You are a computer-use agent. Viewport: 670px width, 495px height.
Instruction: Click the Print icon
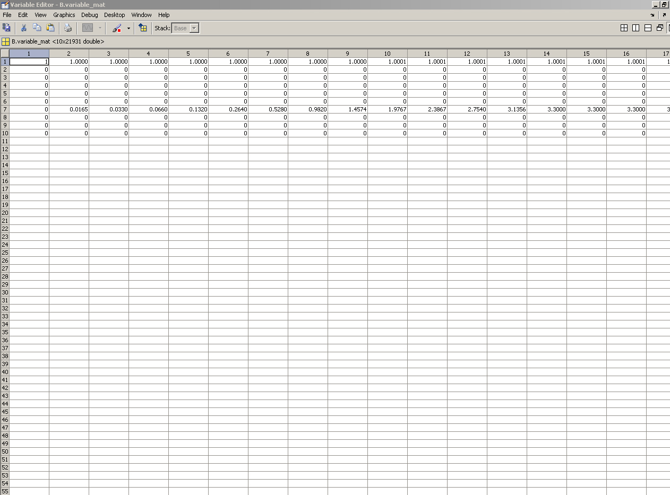(68, 28)
